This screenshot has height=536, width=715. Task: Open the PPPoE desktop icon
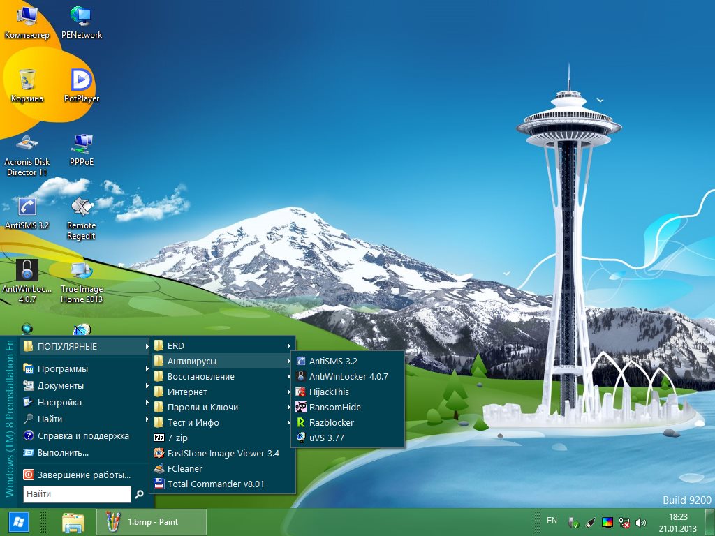[x=82, y=149]
